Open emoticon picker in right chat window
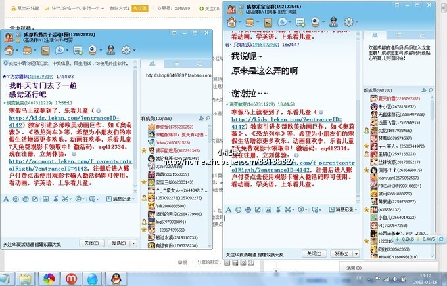447x286 pixels. click(x=239, y=210)
